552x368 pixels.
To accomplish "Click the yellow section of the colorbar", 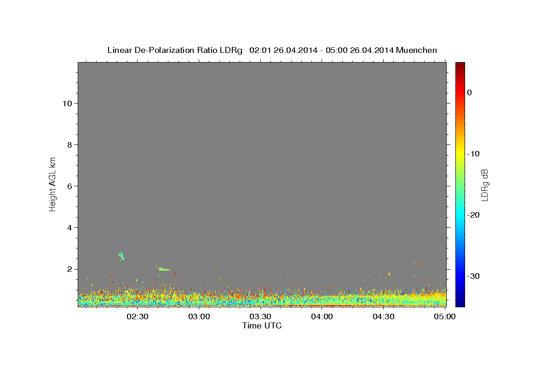I will click(x=460, y=152).
